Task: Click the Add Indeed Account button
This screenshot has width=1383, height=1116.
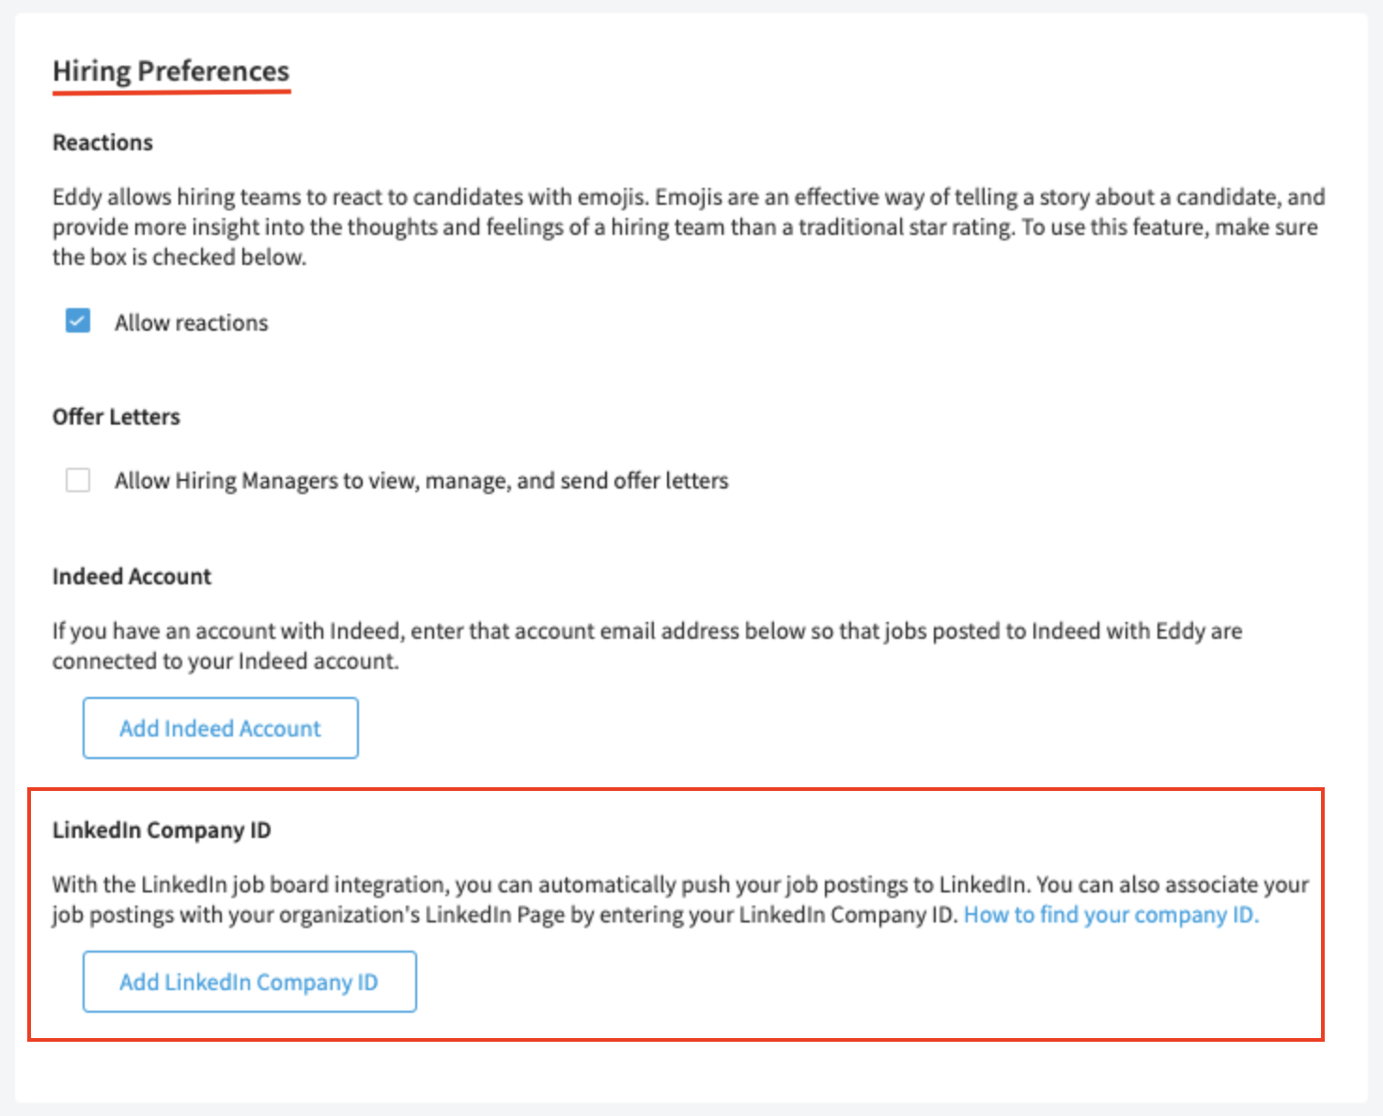Action: click(x=221, y=728)
